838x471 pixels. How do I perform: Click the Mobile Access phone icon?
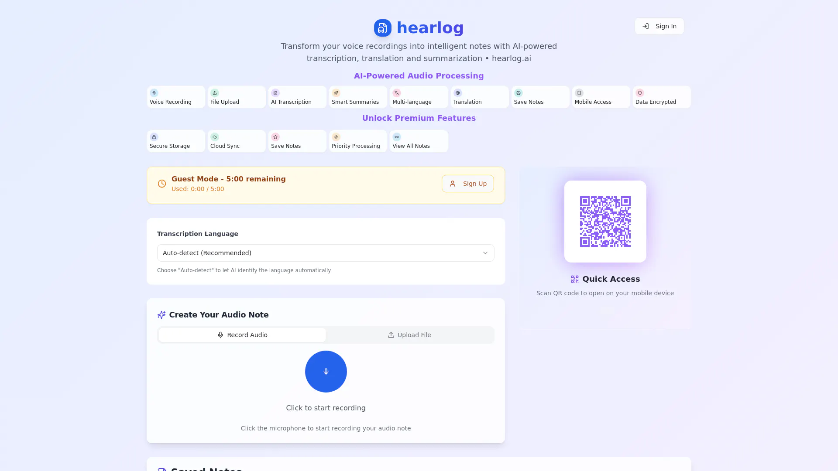pos(579,93)
